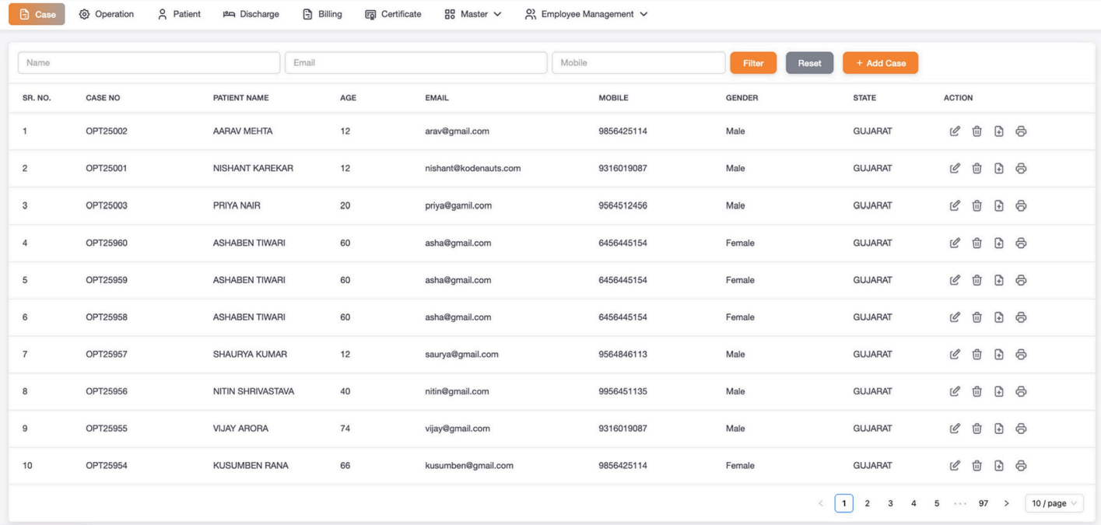1101x525 pixels.
Task: Edit case OPT25002 using the pencil icon
Action: 955,131
